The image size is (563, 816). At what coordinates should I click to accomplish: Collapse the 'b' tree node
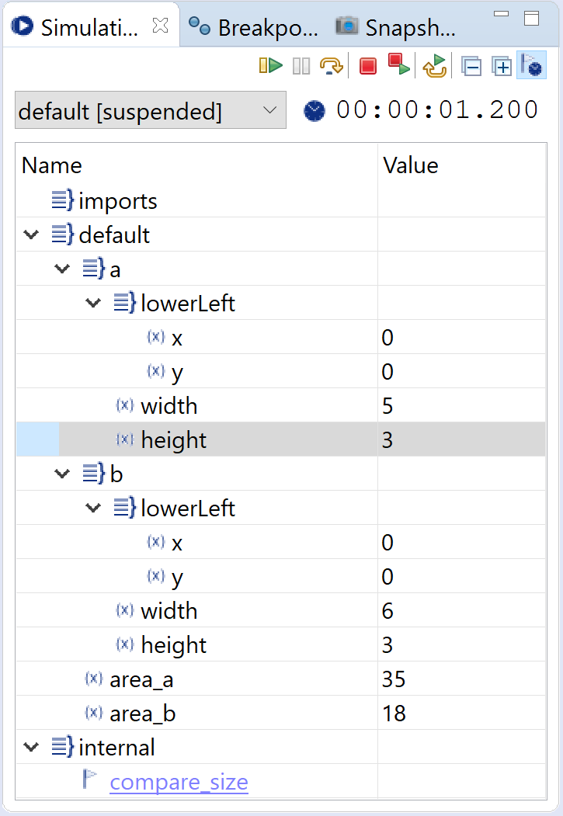62,474
